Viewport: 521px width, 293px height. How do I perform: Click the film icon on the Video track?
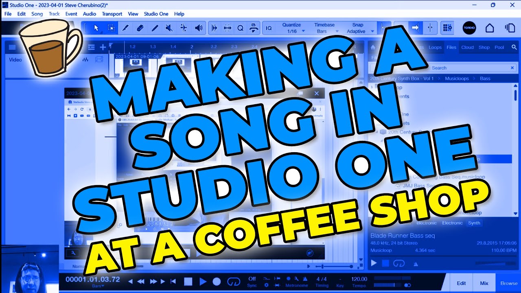click(99, 59)
